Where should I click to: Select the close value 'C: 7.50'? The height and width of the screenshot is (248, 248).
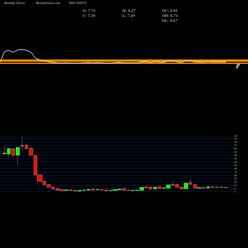click(x=89, y=16)
